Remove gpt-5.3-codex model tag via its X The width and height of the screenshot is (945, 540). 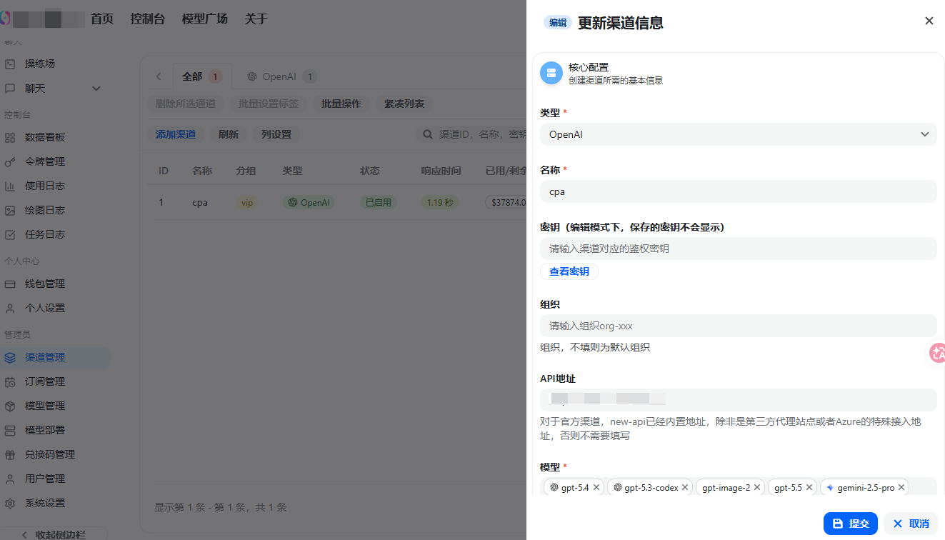point(685,487)
